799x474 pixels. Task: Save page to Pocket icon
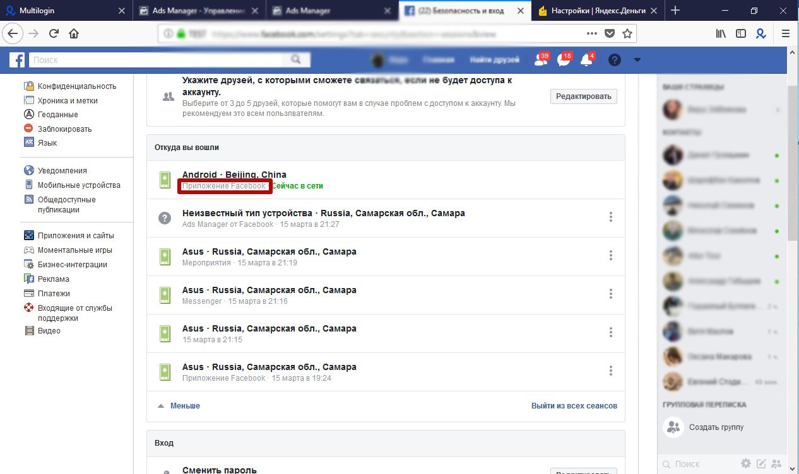tap(610, 34)
